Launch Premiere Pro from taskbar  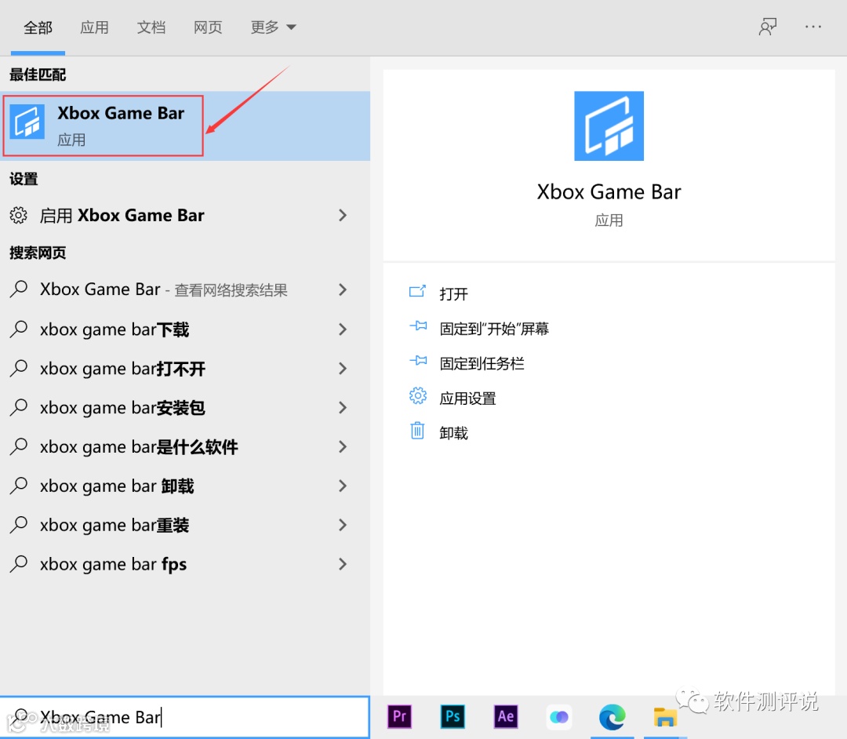pos(400,717)
